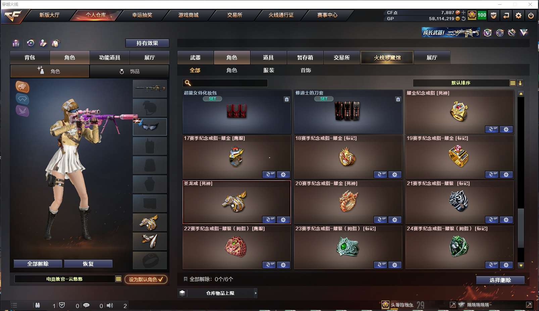
Task: Expand the 仓库物品上限 arrow
Action: click(x=256, y=293)
